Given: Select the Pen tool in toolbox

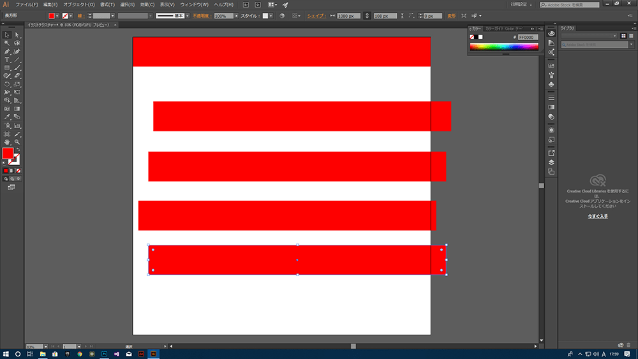Looking at the screenshot, I should 7,52.
